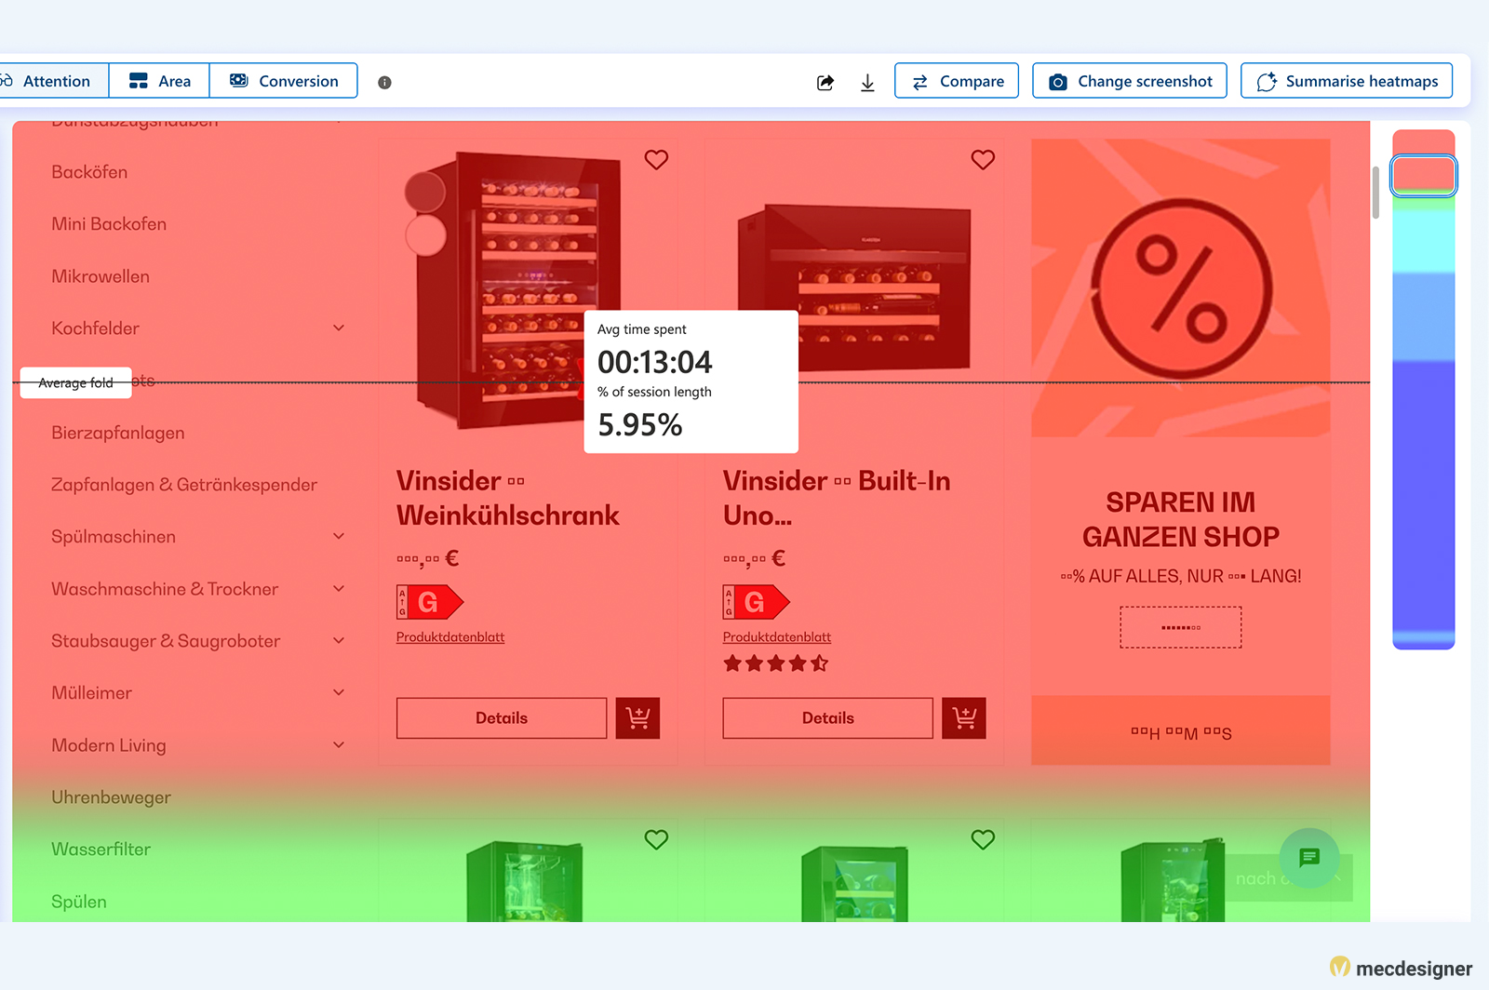Toggle heart on Vinsider Built-In Uno

[x=983, y=160]
